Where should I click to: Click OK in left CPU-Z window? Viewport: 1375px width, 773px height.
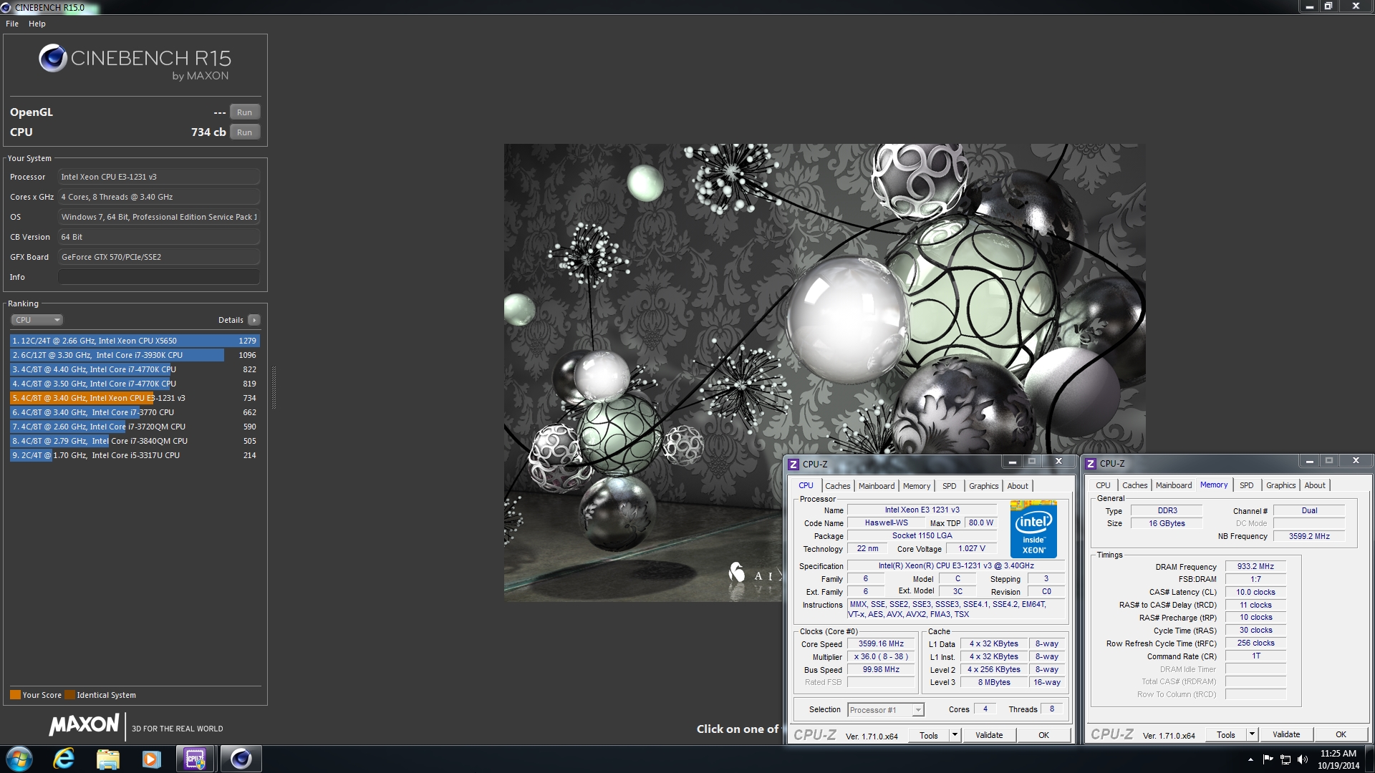(1044, 735)
